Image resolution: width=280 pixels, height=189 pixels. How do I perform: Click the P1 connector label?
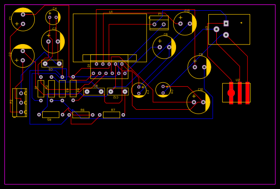click(160, 14)
